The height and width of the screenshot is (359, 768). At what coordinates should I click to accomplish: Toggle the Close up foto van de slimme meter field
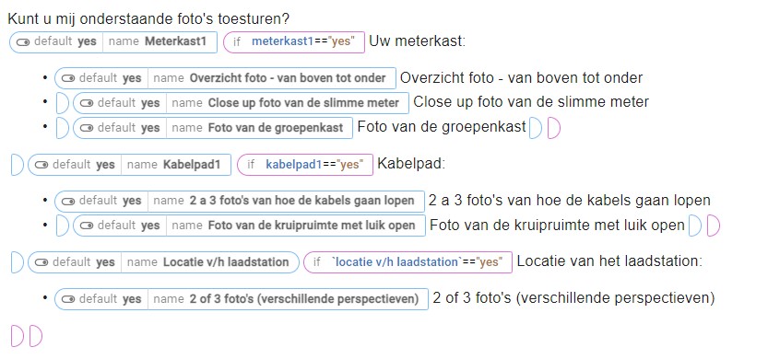[x=241, y=103]
